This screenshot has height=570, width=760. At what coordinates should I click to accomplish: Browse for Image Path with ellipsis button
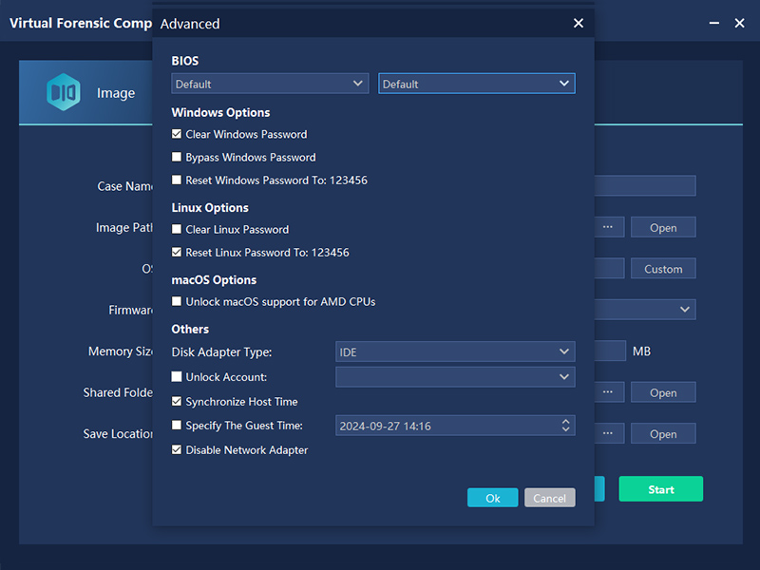click(608, 227)
